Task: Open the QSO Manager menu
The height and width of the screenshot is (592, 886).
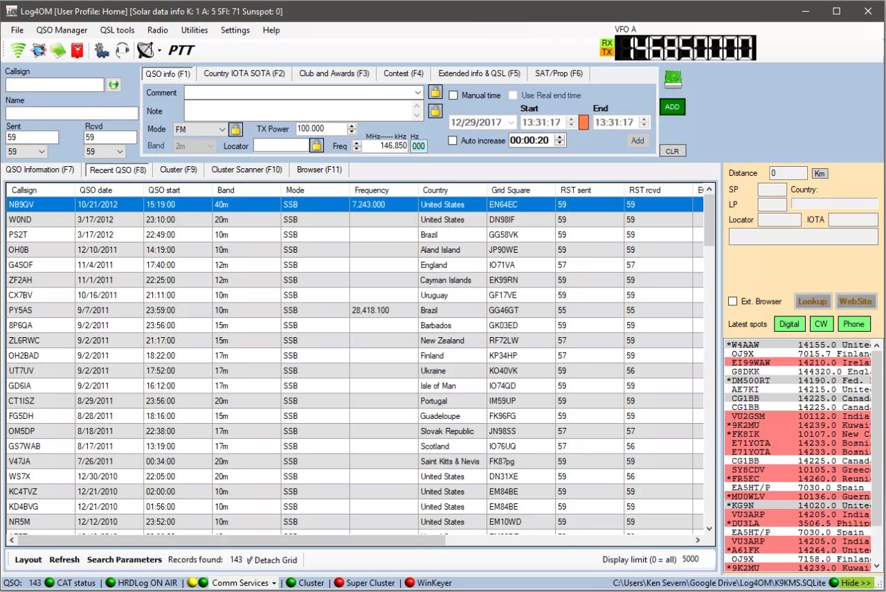Action: click(x=62, y=30)
